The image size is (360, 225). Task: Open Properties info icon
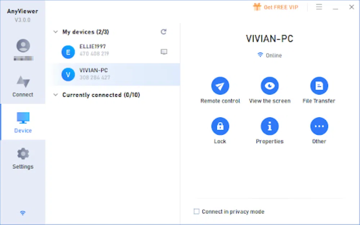(270, 126)
